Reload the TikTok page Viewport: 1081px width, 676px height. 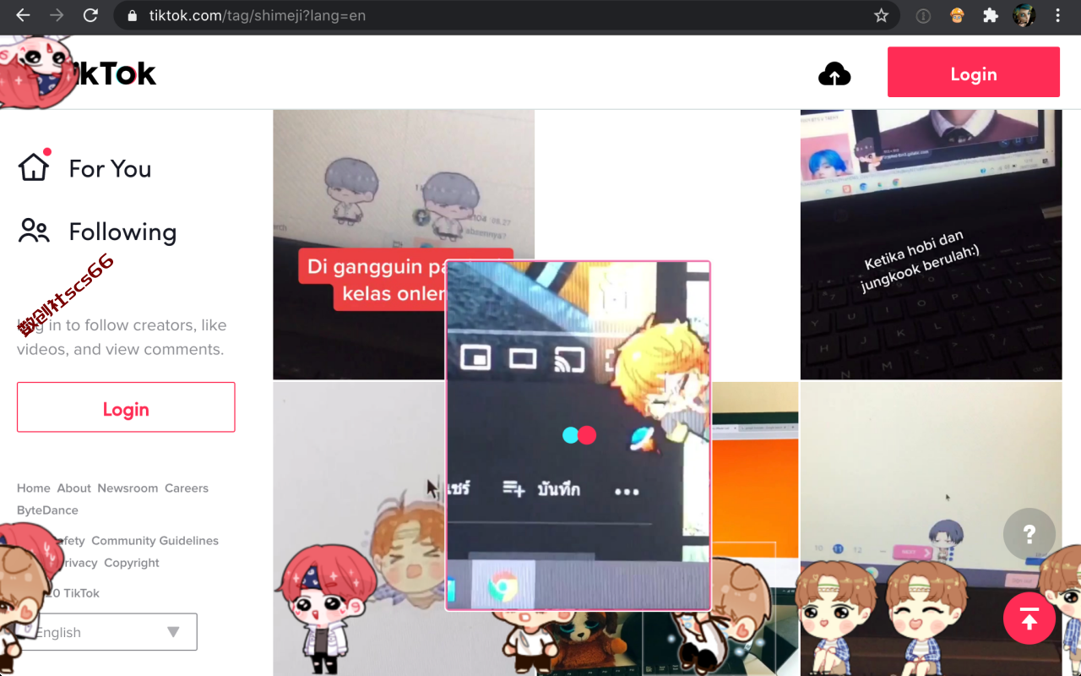click(90, 15)
